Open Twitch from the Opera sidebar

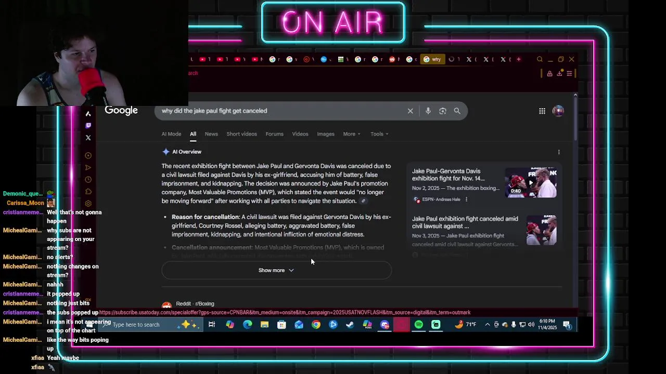[x=88, y=125]
